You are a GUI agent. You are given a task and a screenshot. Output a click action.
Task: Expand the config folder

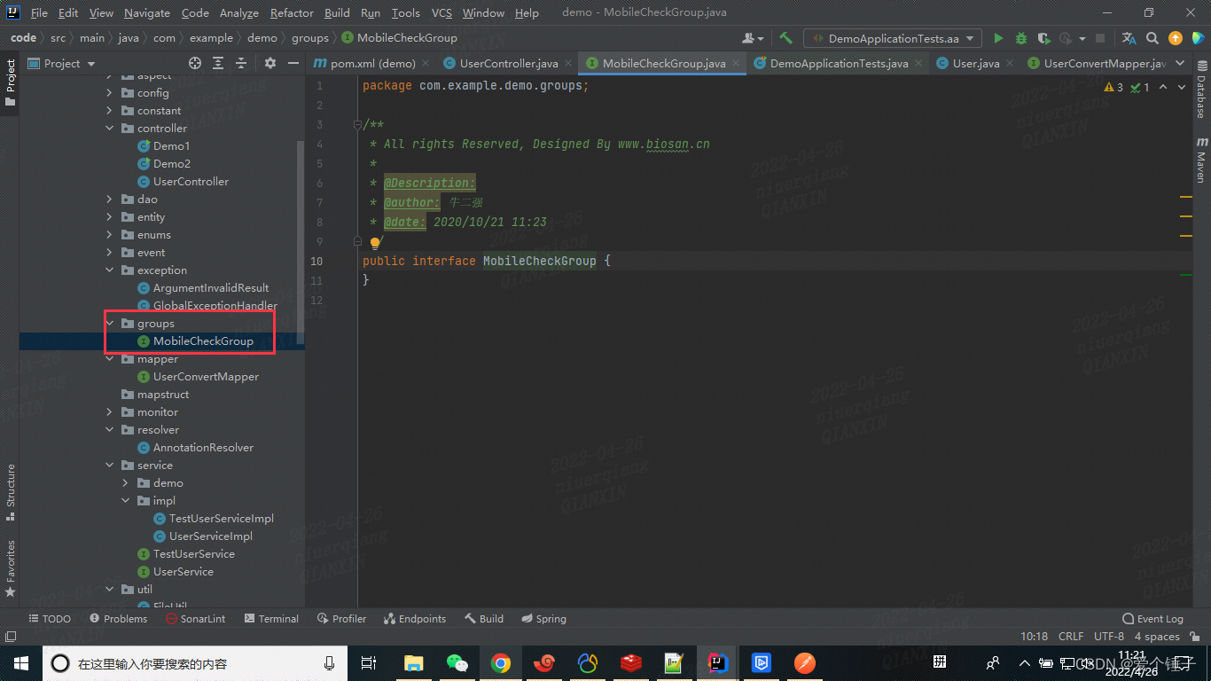(x=109, y=93)
